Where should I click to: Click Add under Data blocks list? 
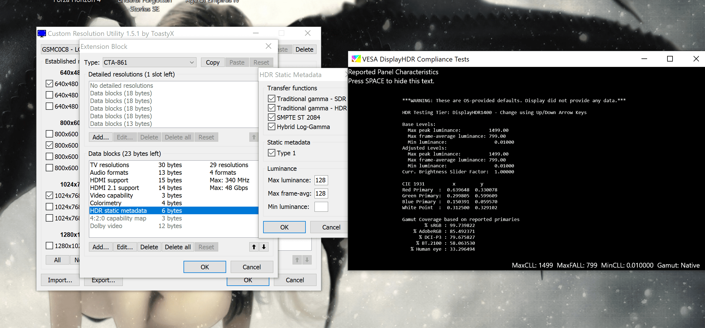point(101,247)
